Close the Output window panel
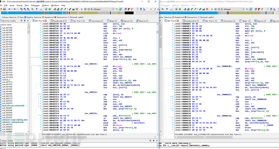The height and width of the screenshot is (149, 279). [x=156, y=140]
